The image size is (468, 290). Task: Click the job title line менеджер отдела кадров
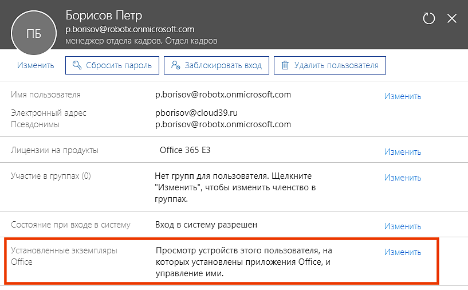point(141,41)
